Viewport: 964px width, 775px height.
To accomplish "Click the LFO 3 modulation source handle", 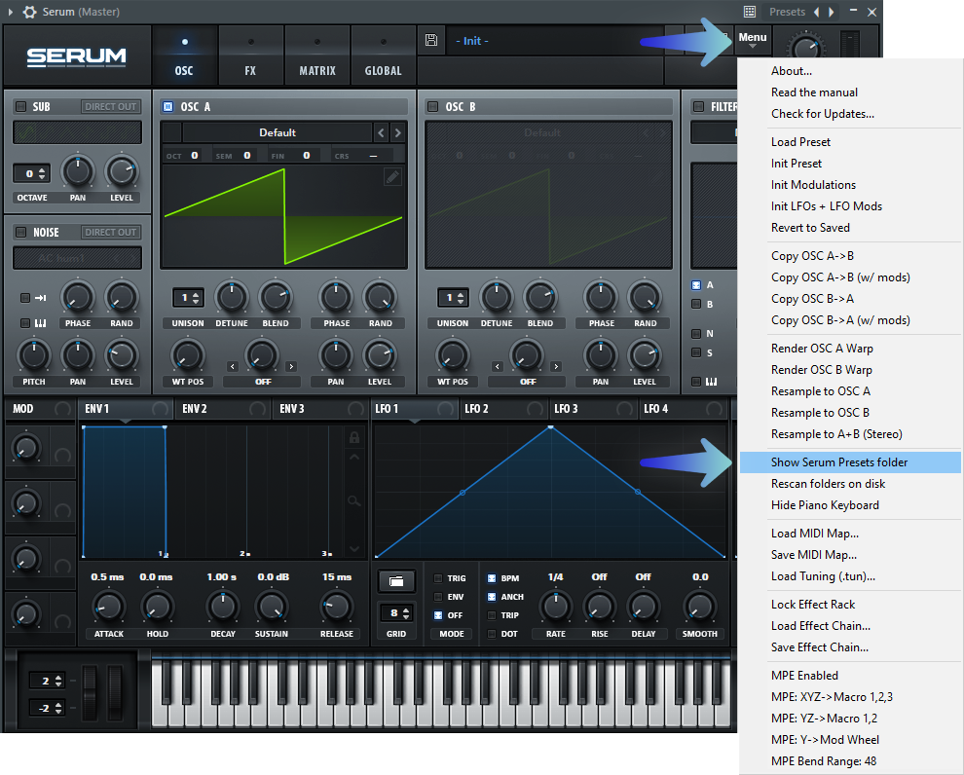I will pyautogui.click(x=624, y=409).
